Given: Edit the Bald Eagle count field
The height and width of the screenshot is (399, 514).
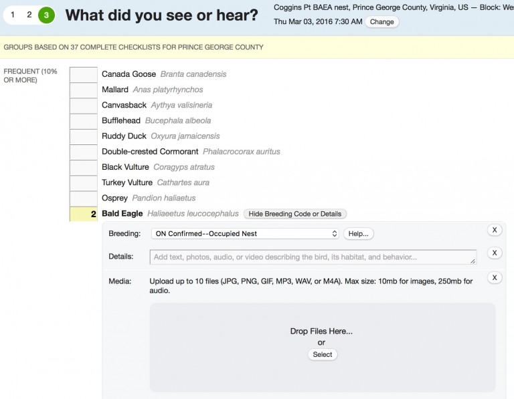Looking at the screenshot, I should (x=84, y=214).
